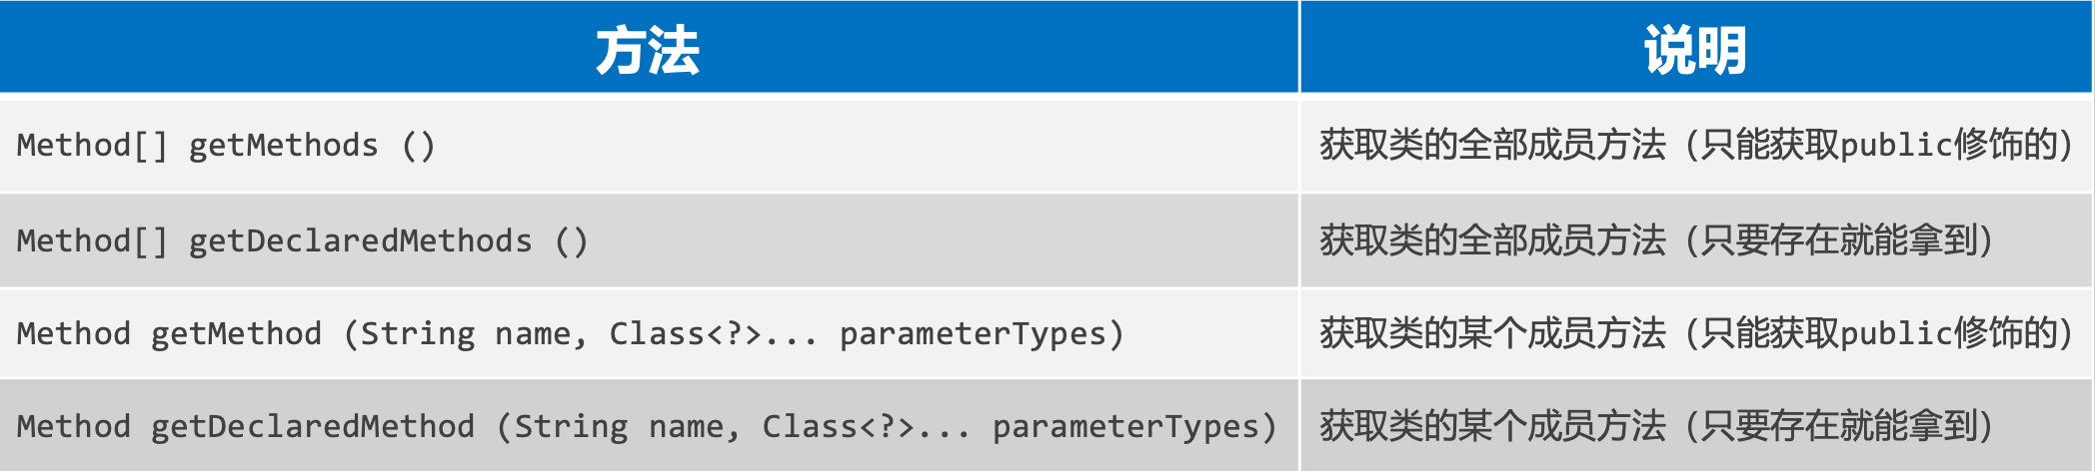Screen dimensions: 2095x471
Task: Click the 说明 column header
Action: (1695, 50)
